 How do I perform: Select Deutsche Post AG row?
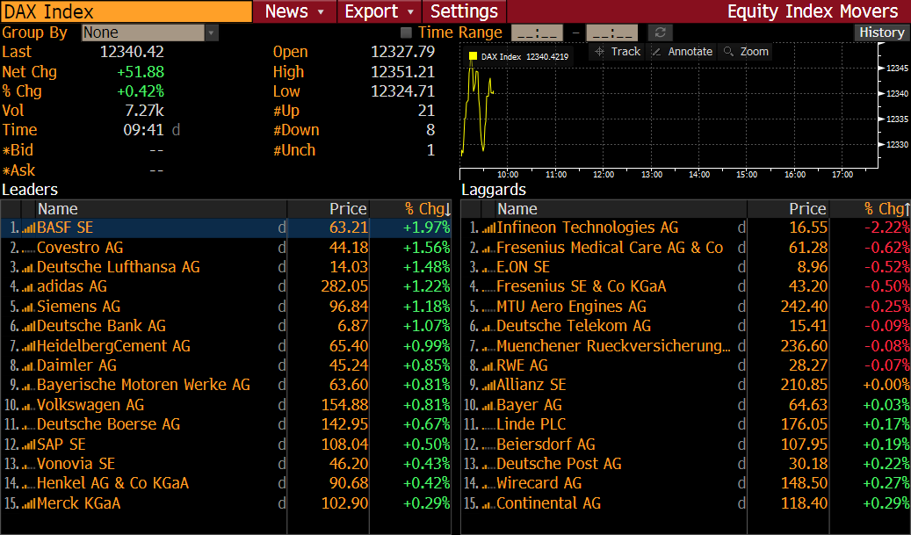(x=685, y=464)
